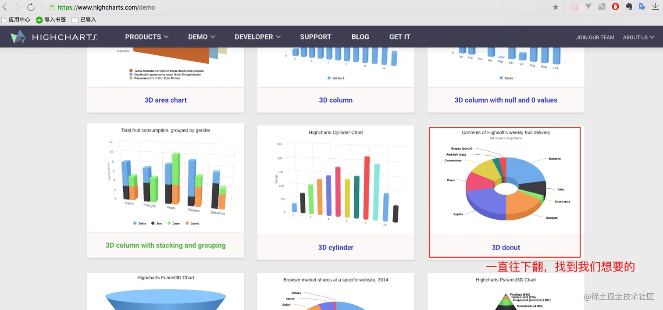
Task: Open the 3D area chart demo link
Action: (166, 100)
